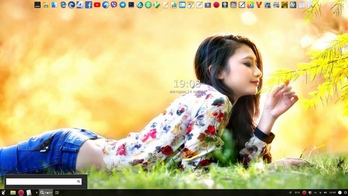Image resolution: width=348 pixels, height=196 pixels.
Task: Click the shield icon in the system tray
Action: pyautogui.click(x=310, y=192)
